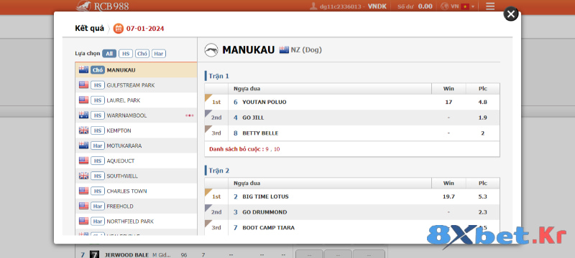Expand the VN language dropdown arrow
The height and width of the screenshot is (258, 575).
[x=473, y=6]
